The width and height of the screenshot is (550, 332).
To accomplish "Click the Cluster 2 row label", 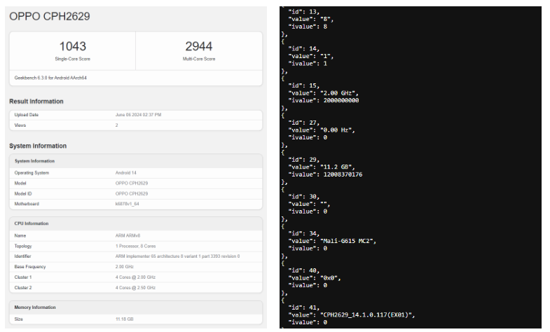I will [23, 288].
